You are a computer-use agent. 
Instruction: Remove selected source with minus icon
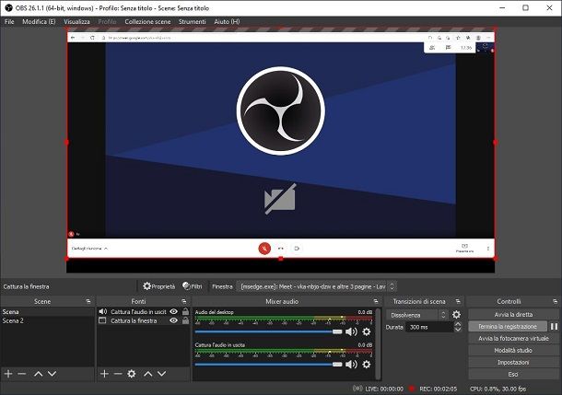point(118,374)
